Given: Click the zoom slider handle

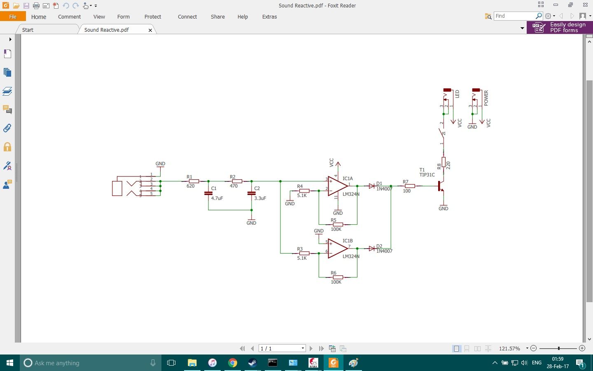Looking at the screenshot, I should point(559,348).
